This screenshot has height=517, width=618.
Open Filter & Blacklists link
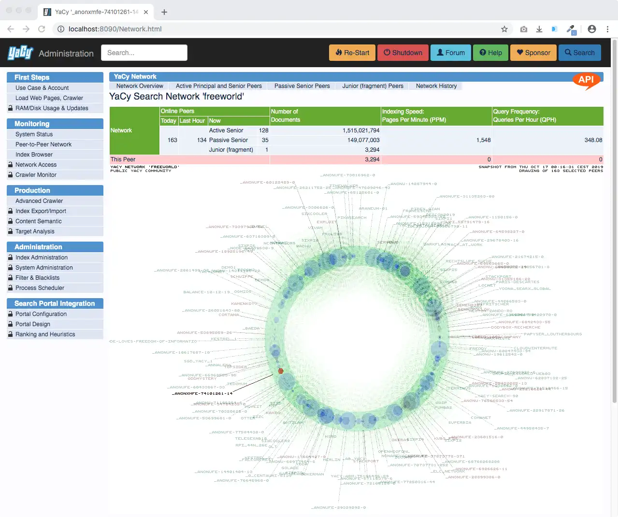tap(37, 278)
